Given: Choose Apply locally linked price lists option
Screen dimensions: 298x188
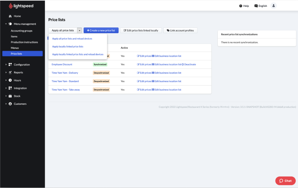Looking at the screenshot, I should pos(68,47).
